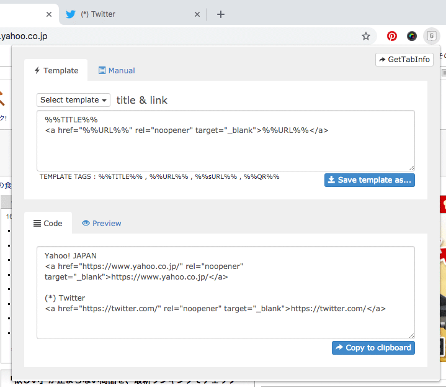Click the template textarea resize handle
This screenshot has width=446, height=387.
[x=412, y=168]
